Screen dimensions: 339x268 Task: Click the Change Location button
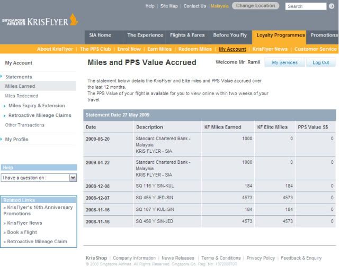255,6
